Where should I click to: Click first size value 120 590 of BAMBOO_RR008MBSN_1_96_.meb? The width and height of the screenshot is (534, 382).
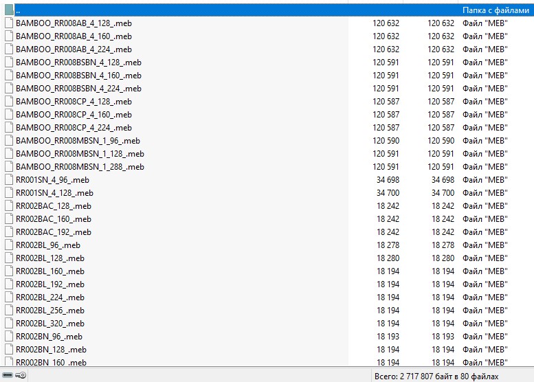tap(386, 141)
